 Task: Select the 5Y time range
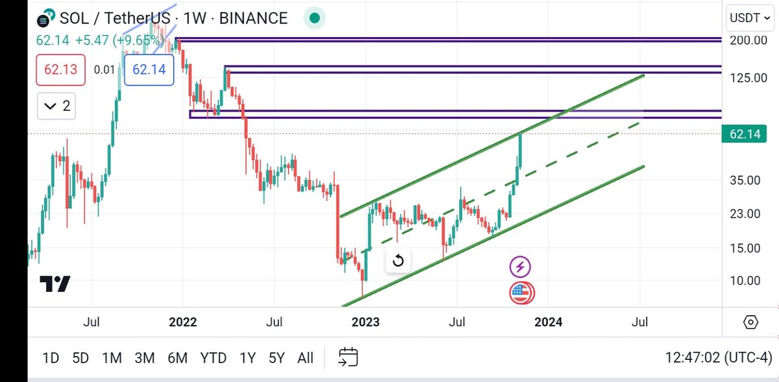(277, 357)
